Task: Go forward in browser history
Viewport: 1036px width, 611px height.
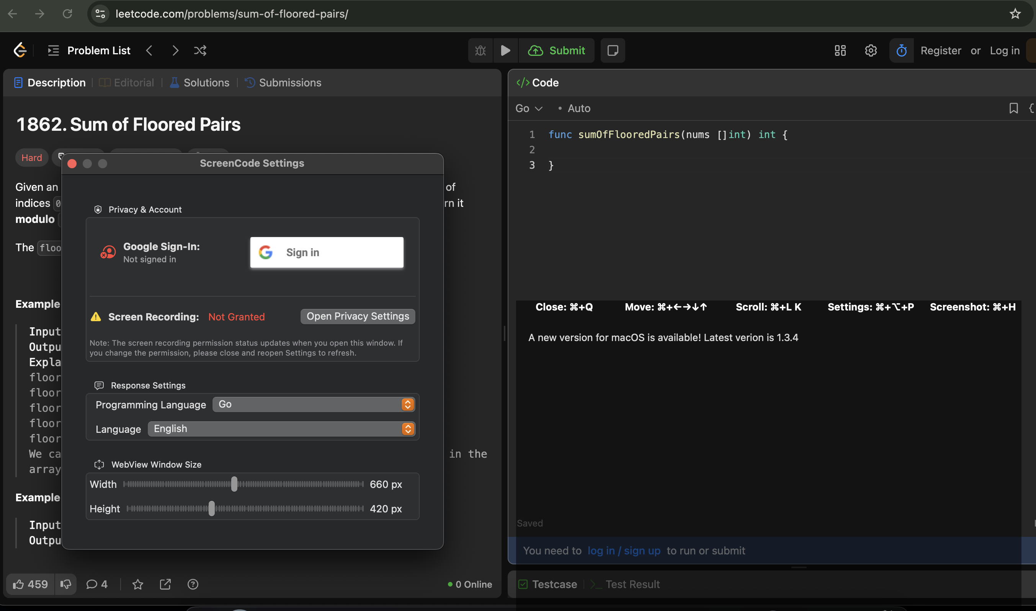Action: pos(39,14)
